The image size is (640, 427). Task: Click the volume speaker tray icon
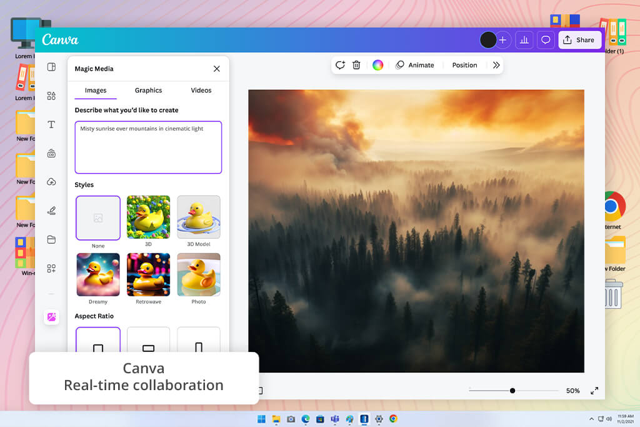[609, 419]
